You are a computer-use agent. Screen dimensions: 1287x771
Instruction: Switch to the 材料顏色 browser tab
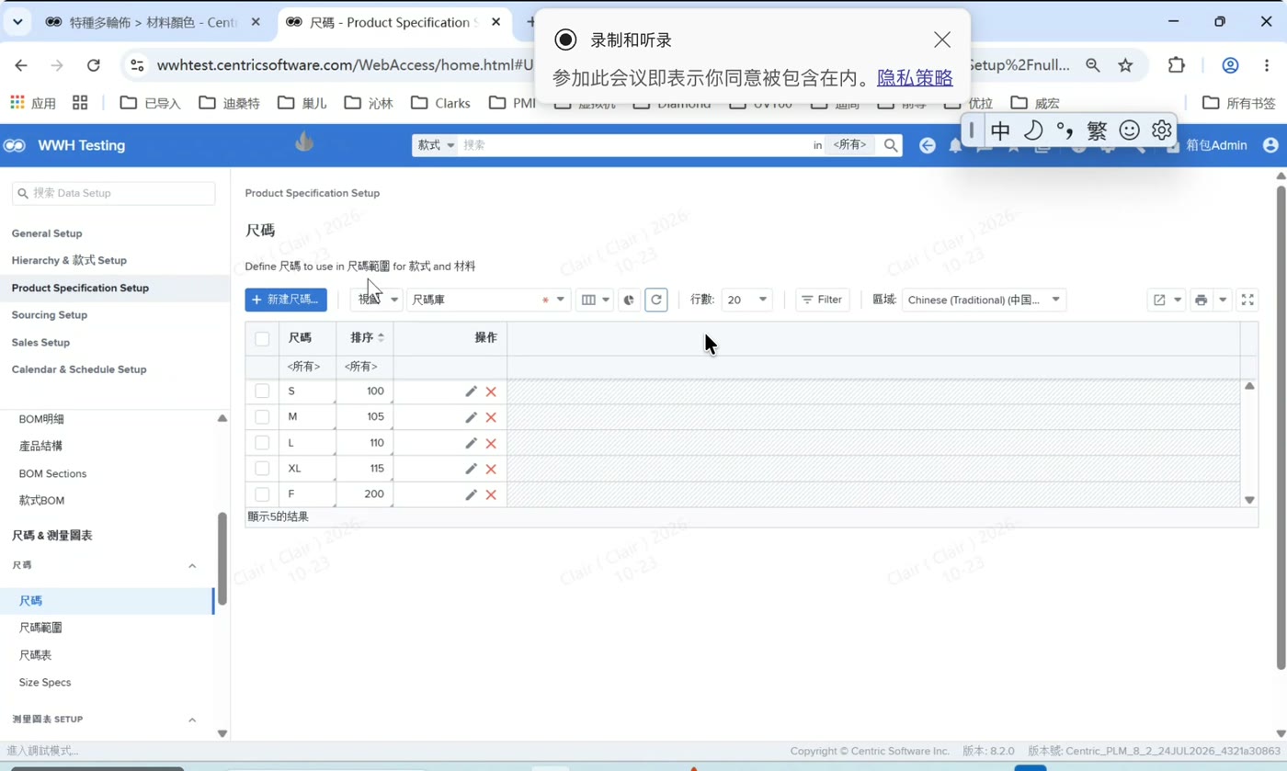[154, 22]
